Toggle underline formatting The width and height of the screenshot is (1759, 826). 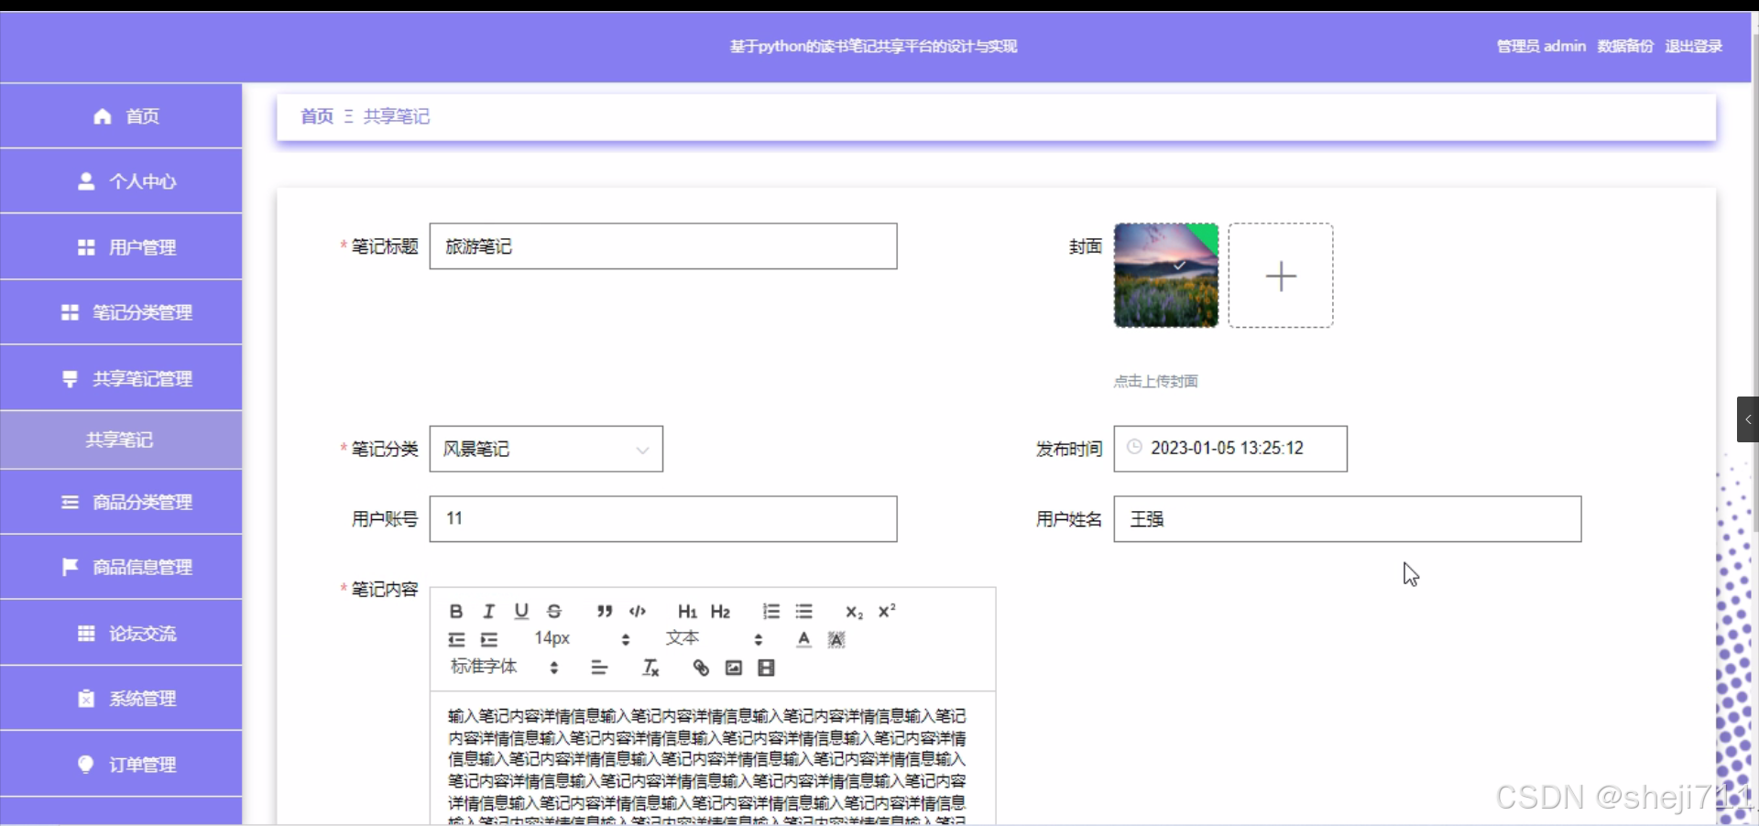pos(521,611)
